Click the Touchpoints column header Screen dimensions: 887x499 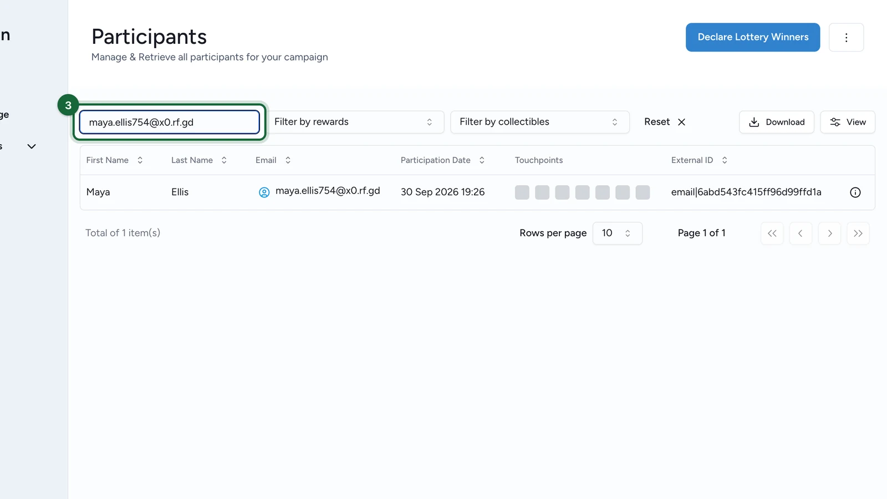pyautogui.click(x=539, y=160)
